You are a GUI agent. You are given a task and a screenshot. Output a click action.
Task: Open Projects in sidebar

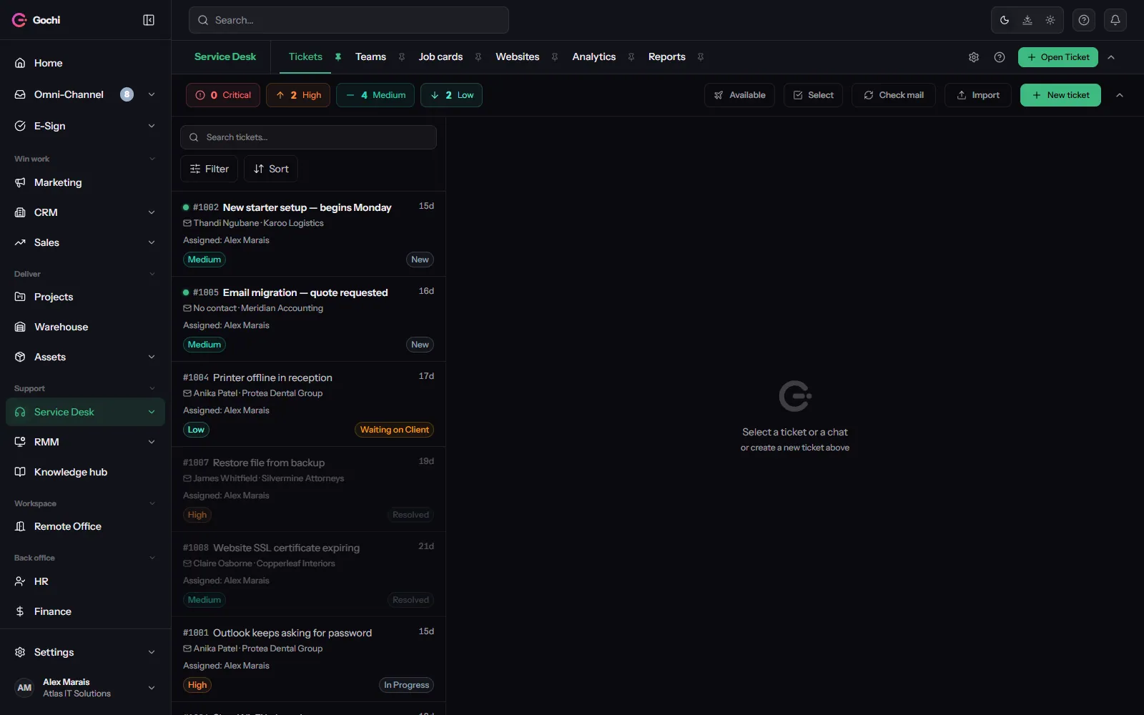[x=85, y=297]
